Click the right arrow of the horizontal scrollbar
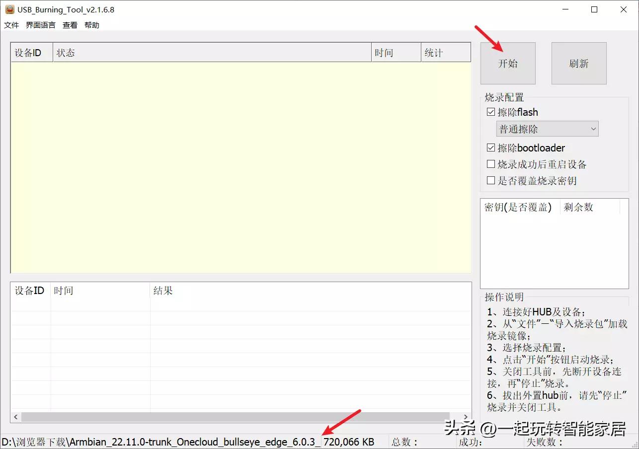The height and width of the screenshot is (449, 639). coord(466,417)
